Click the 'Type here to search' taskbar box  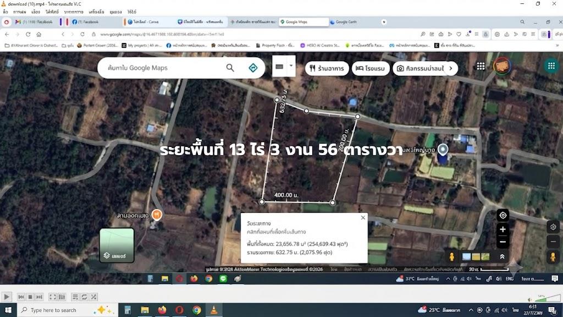pos(67,310)
